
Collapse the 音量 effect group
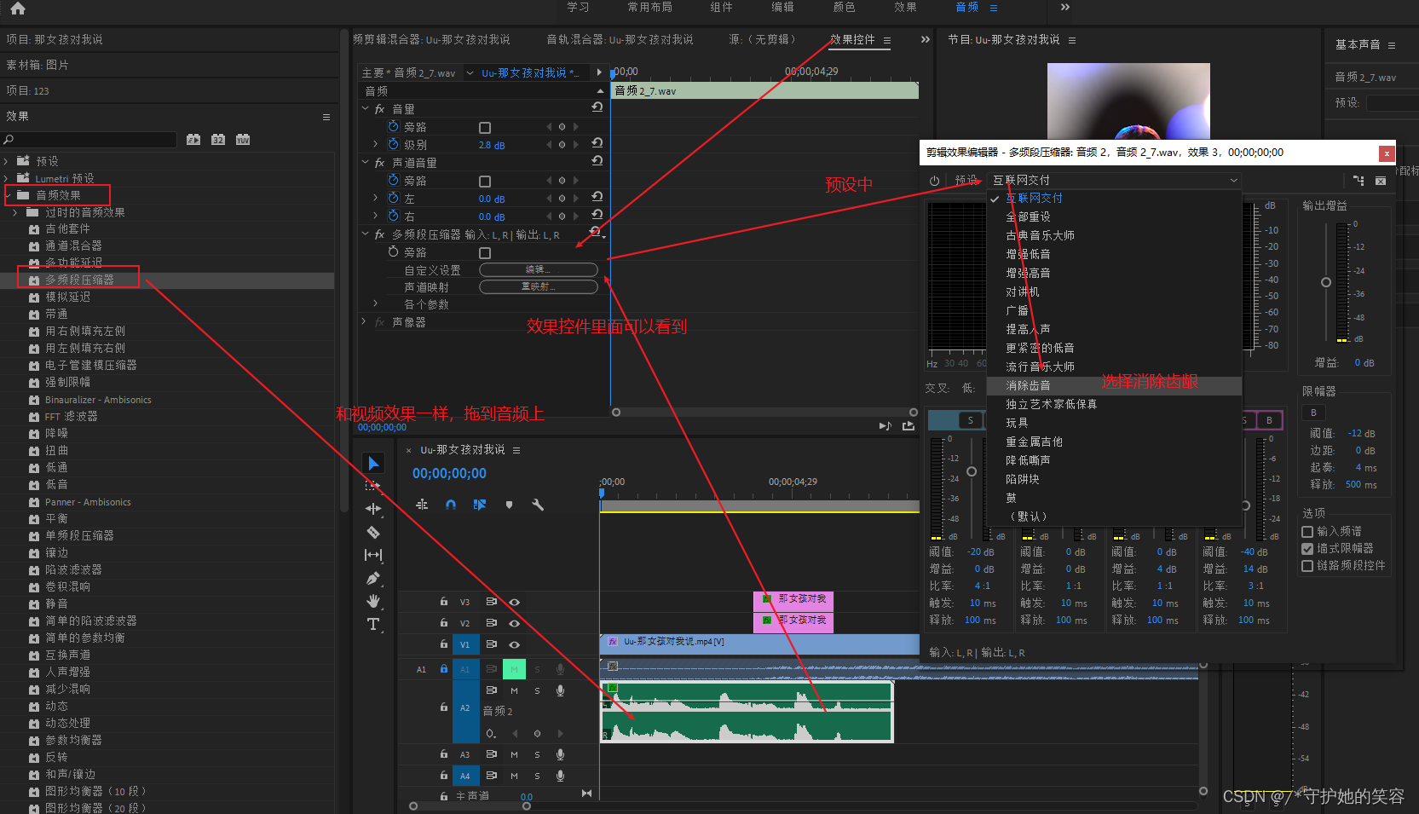[366, 109]
